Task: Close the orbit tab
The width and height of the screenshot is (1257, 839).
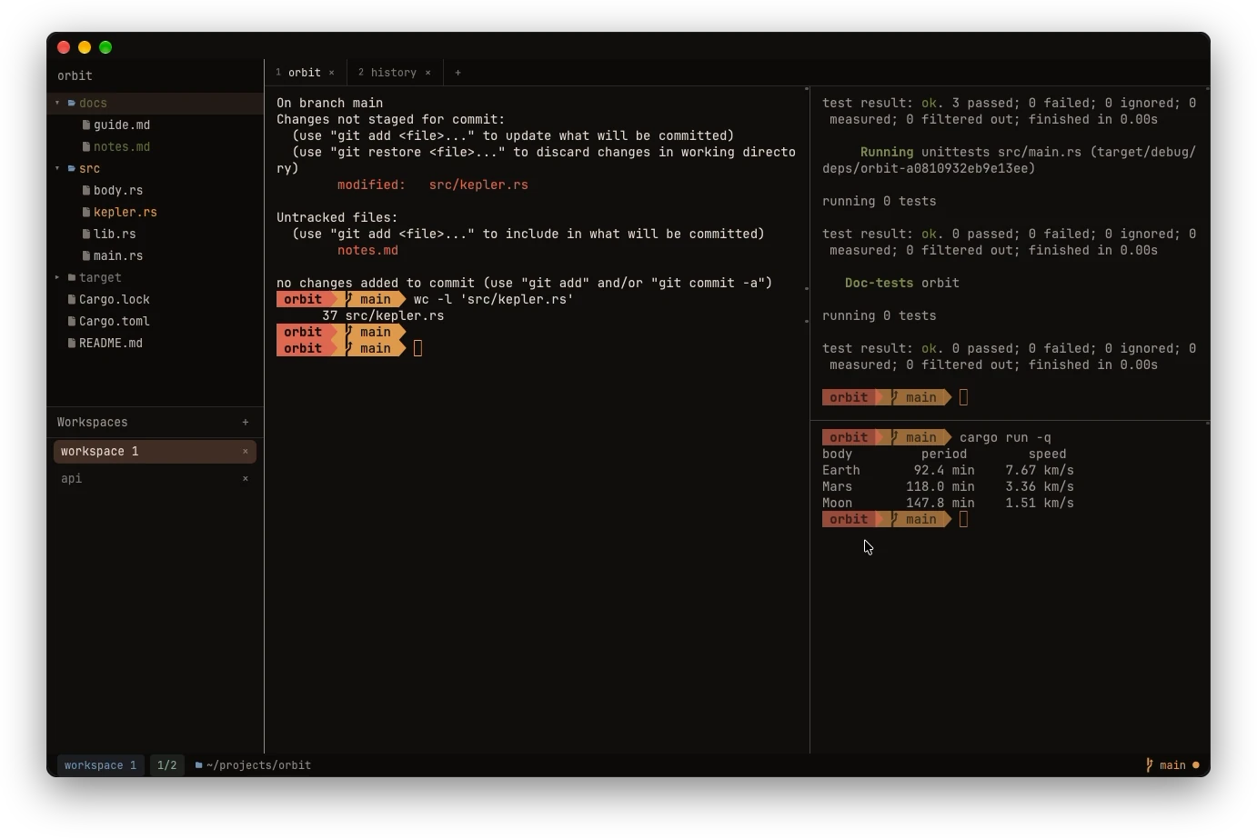Action: click(332, 73)
